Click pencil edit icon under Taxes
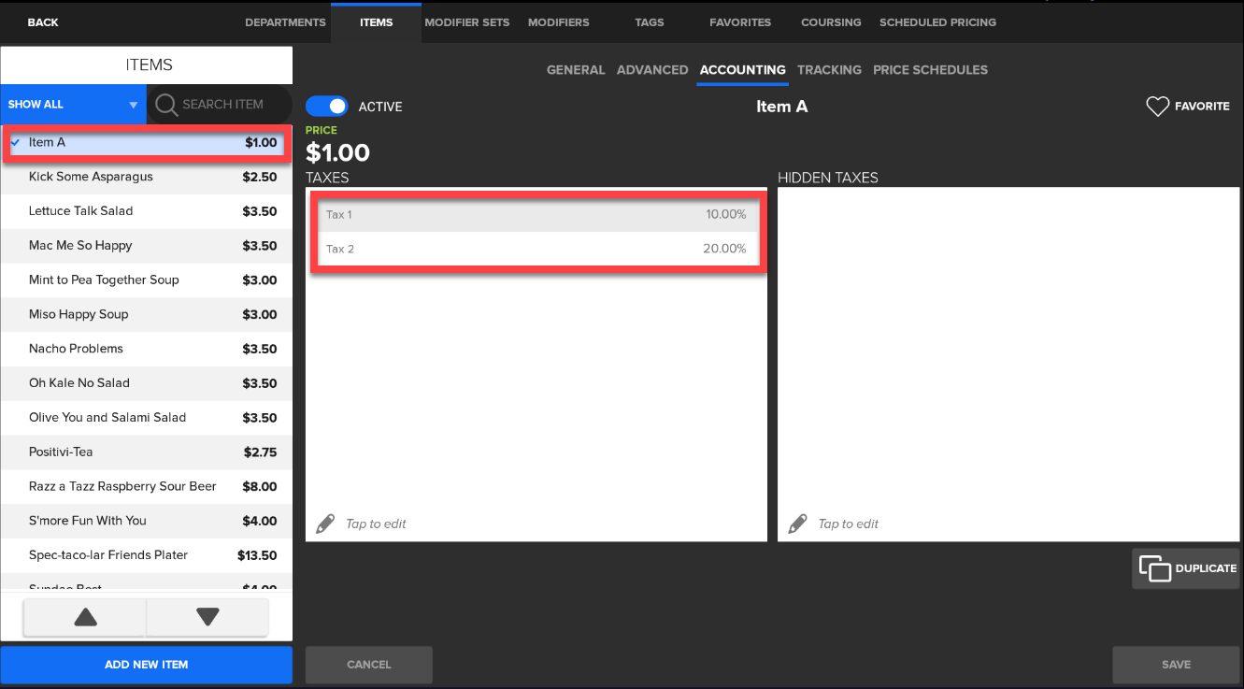 (x=325, y=524)
